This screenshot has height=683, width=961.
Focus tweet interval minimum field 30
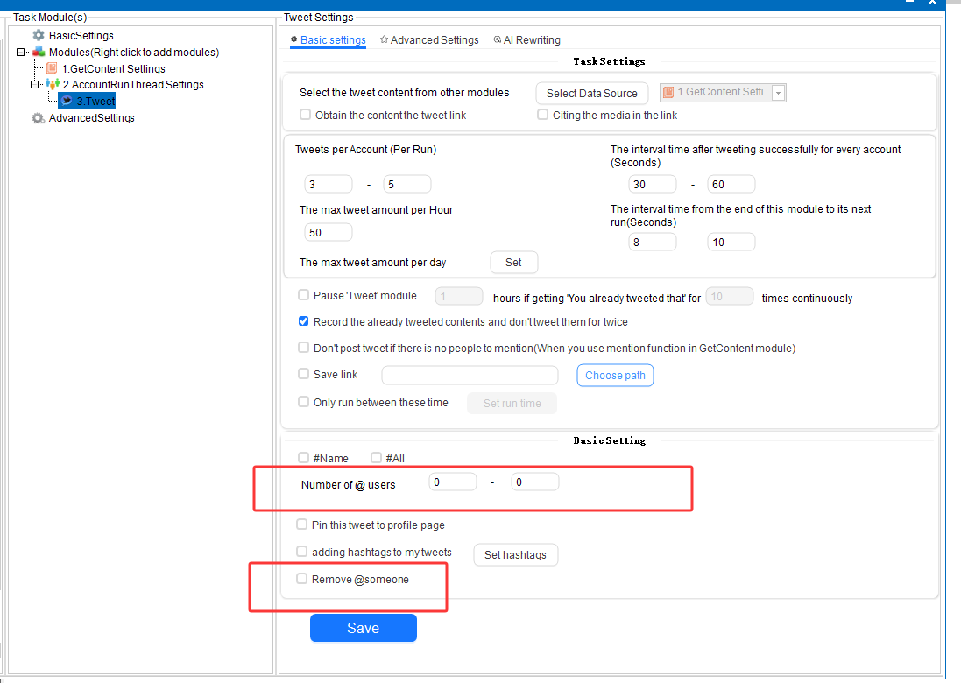(653, 184)
